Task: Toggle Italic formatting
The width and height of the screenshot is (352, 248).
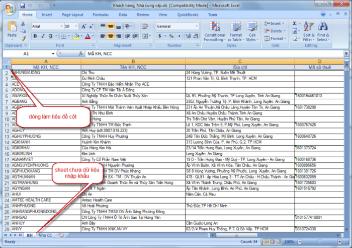Action: click(x=43, y=36)
